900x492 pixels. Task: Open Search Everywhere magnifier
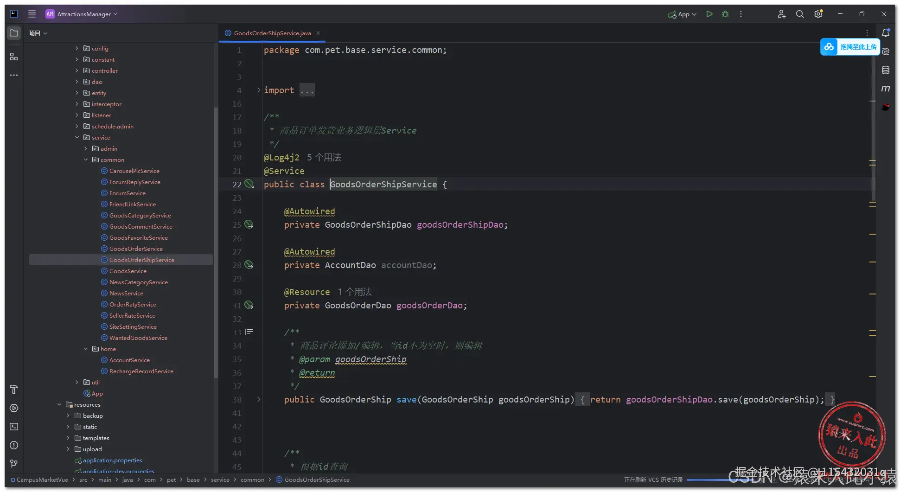click(x=800, y=14)
